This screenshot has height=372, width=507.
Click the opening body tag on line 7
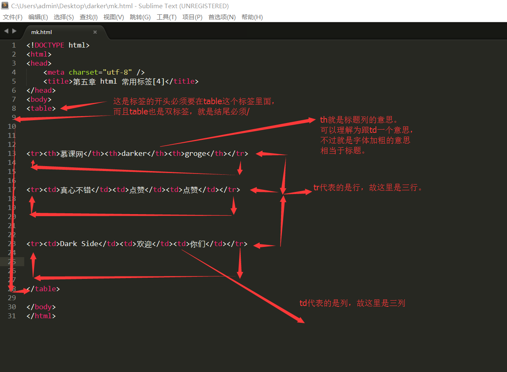tap(39, 99)
